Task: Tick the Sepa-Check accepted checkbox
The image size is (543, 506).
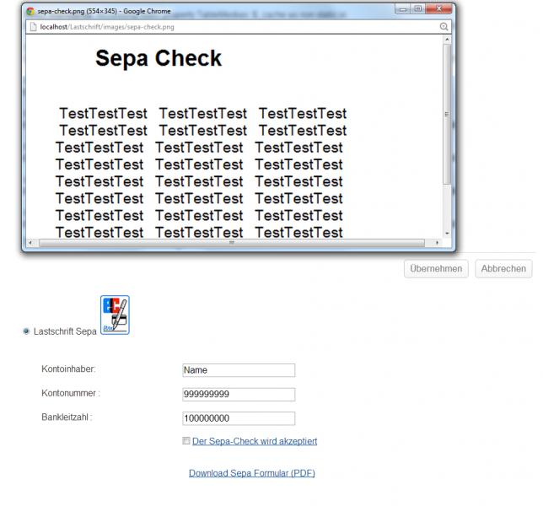Action: [x=186, y=441]
